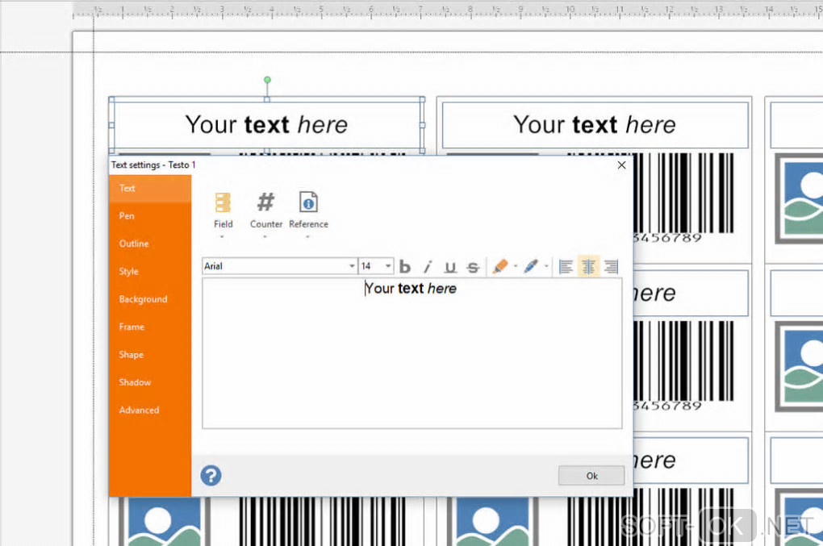The width and height of the screenshot is (823, 546).
Task: Click inside the text editing area
Action: tap(412, 354)
